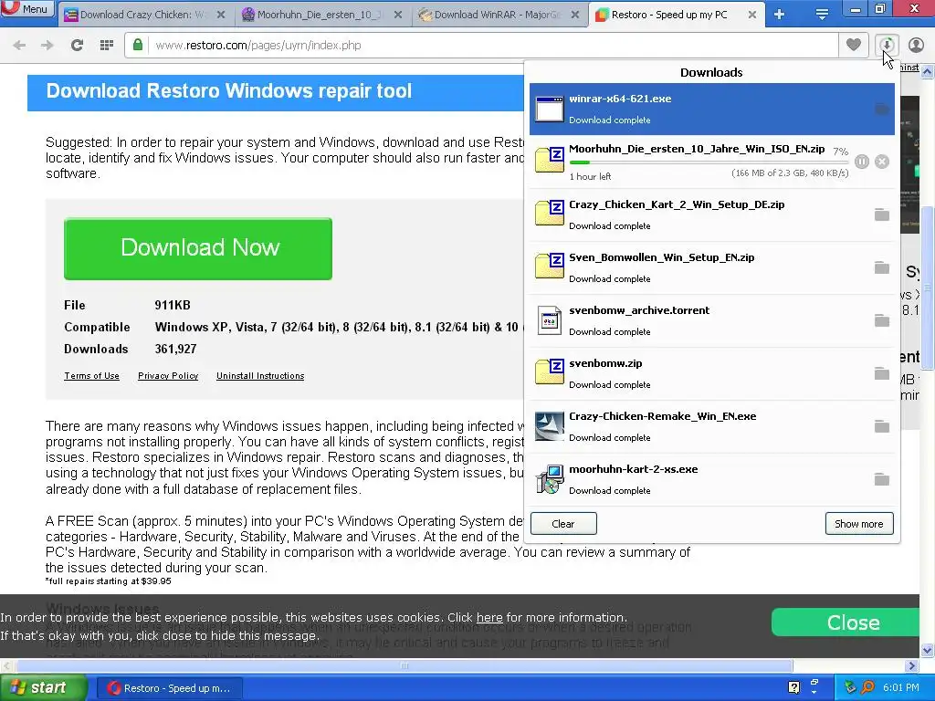This screenshot has width=935, height=701.
Task: Close the Download WinRAR tab
Action: tap(575, 15)
